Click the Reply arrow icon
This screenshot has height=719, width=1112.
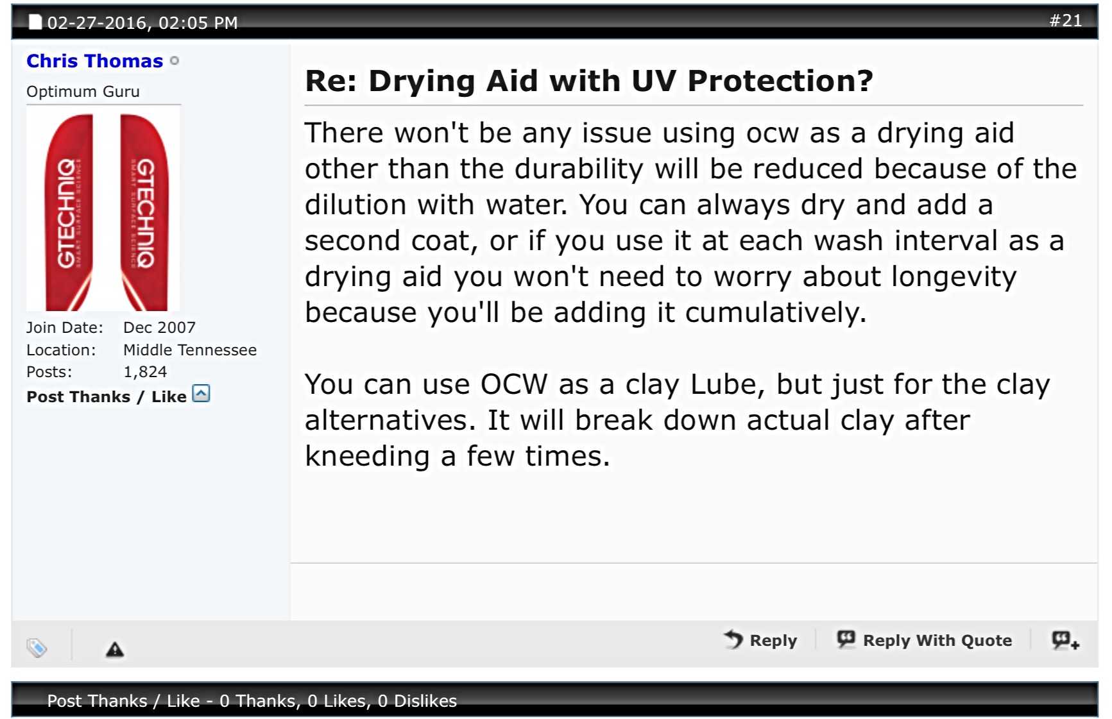point(733,639)
